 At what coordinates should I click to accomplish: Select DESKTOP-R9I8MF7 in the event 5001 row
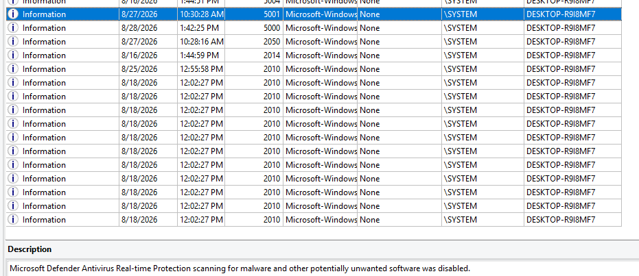[x=561, y=14]
